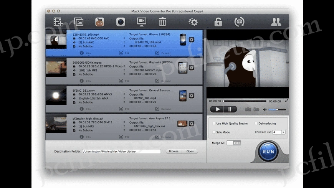Click the Destination Folder path field

(121, 151)
